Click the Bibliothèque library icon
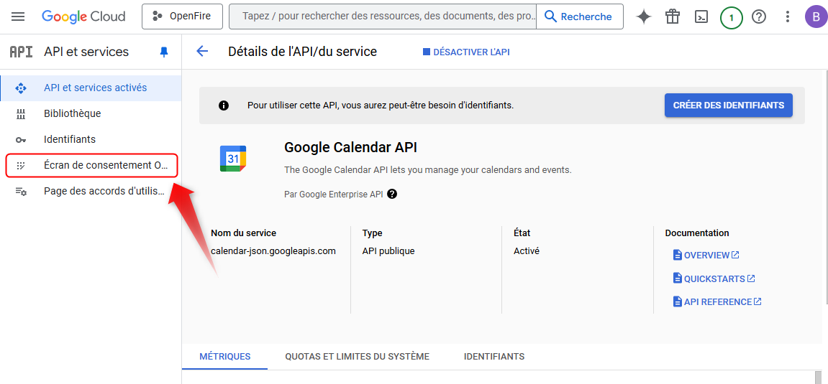The width and height of the screenshot is (828, 384). pos(21,114)
